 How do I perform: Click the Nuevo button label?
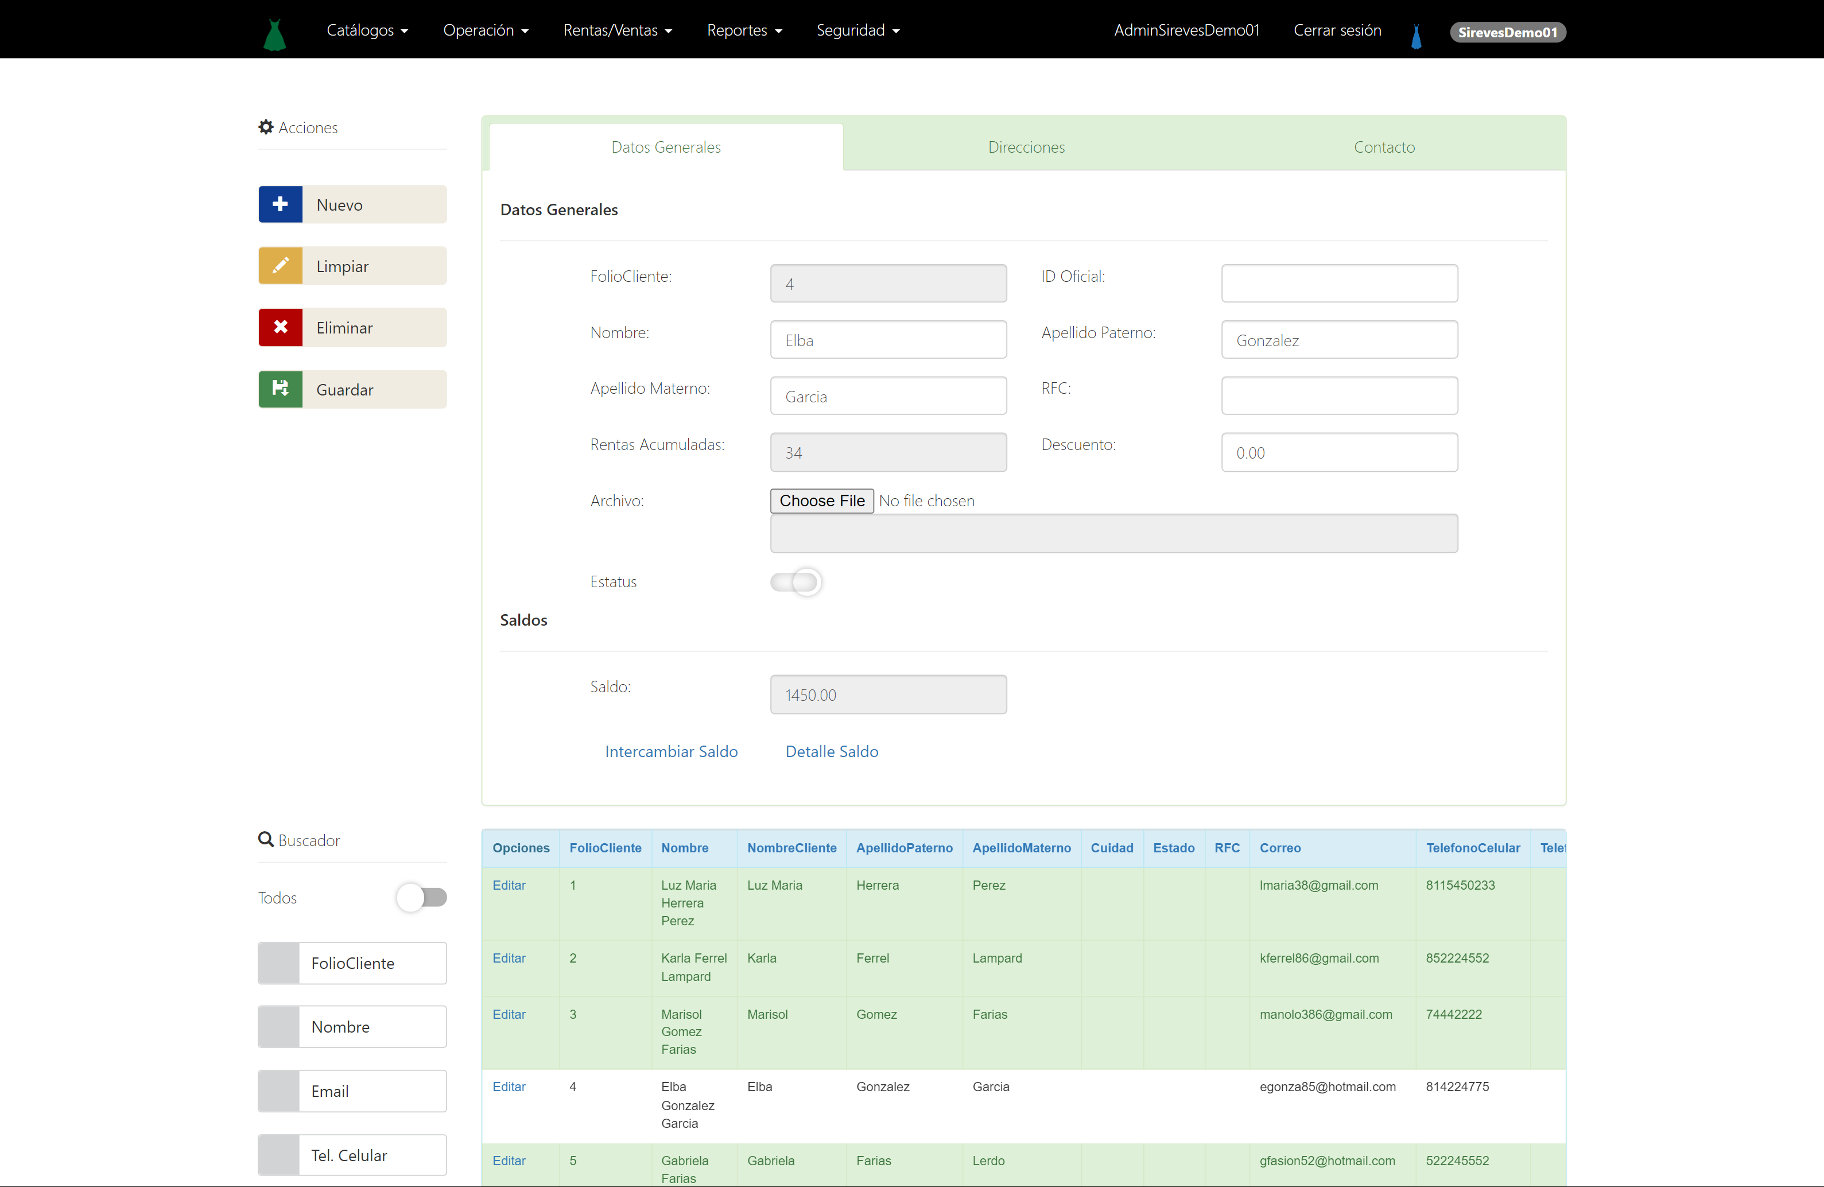tap(340, 204)
